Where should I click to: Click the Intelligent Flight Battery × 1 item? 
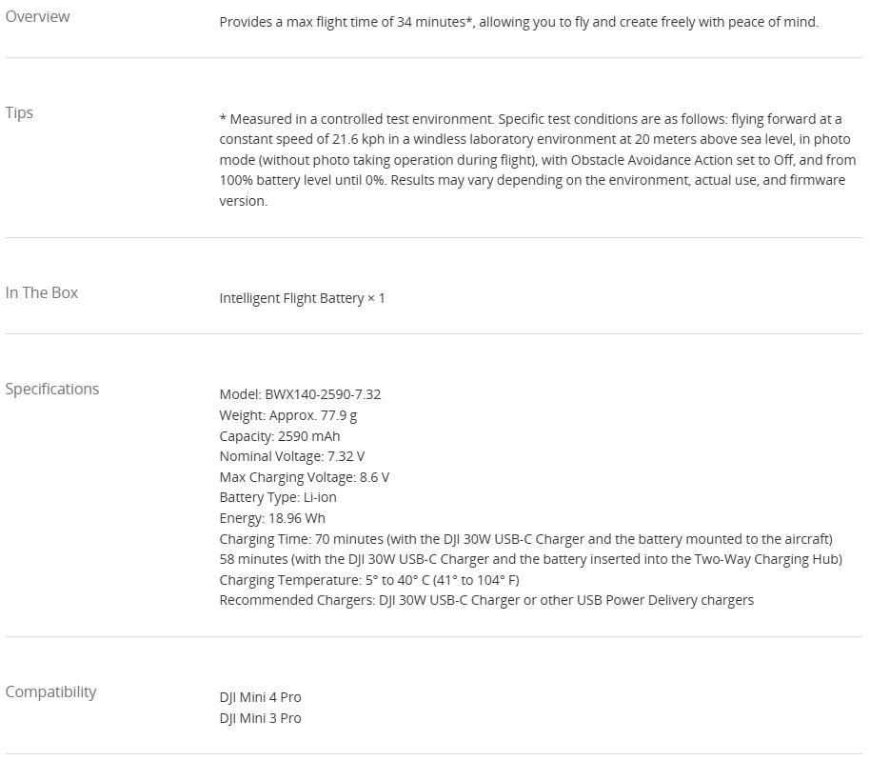pos(302,298)
